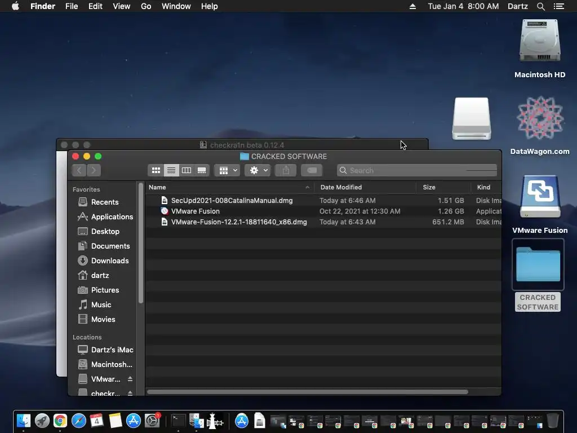Click the Dartz user menu
The width and height of the screenshot is (577, 433).
click(x=518, y=6)
